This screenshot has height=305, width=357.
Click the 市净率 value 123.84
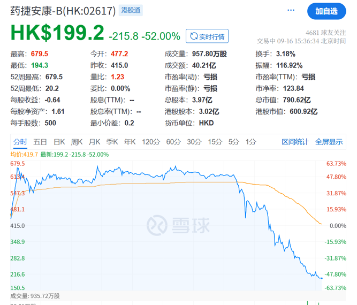293,88
